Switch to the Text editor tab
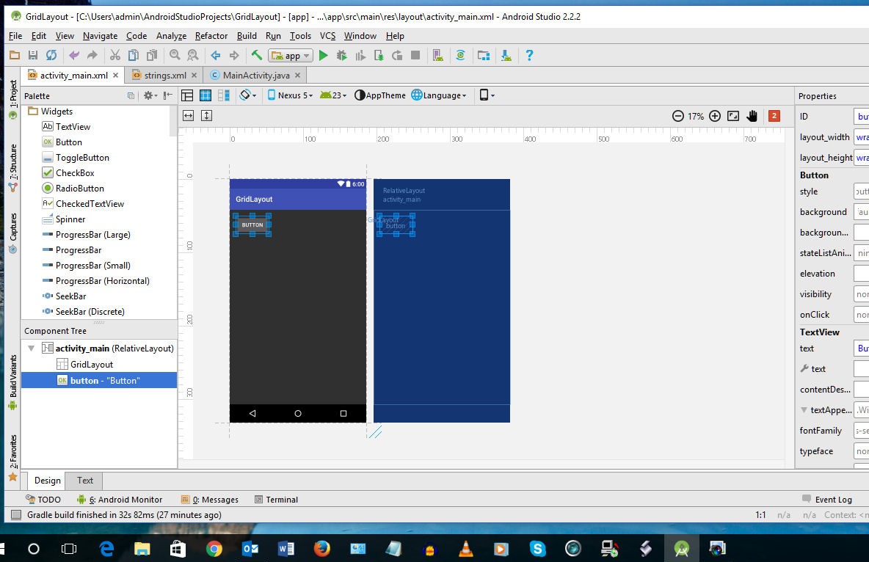The width and height of the screenshot is (869, 562). 84,481
